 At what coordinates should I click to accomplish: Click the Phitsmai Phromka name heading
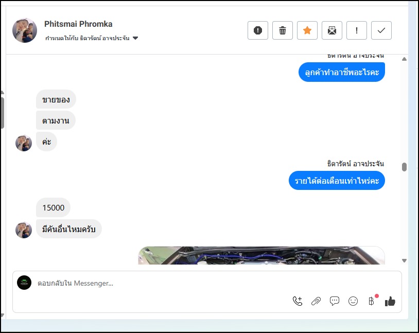coord(78,24)
